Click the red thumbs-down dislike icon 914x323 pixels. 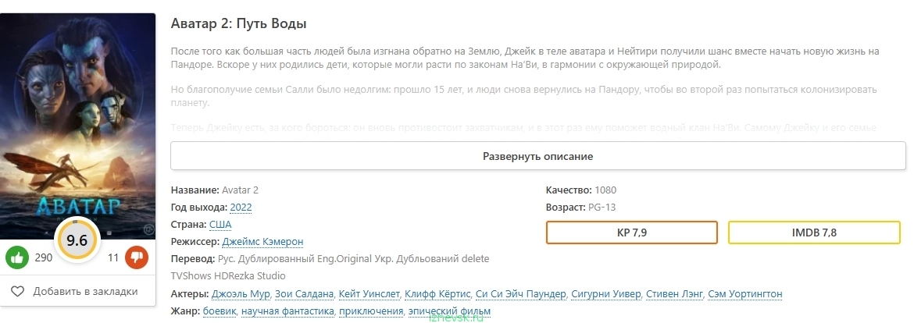pyautogui.click(x=137, y=257)
